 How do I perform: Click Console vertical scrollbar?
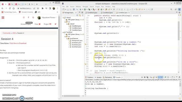coord(180,85)
